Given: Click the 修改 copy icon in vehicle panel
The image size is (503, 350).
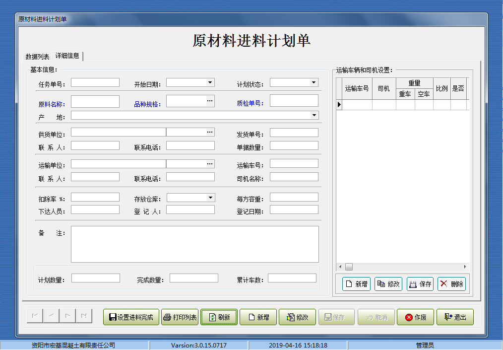Looking at the screenshot, I should click(379, 284).
